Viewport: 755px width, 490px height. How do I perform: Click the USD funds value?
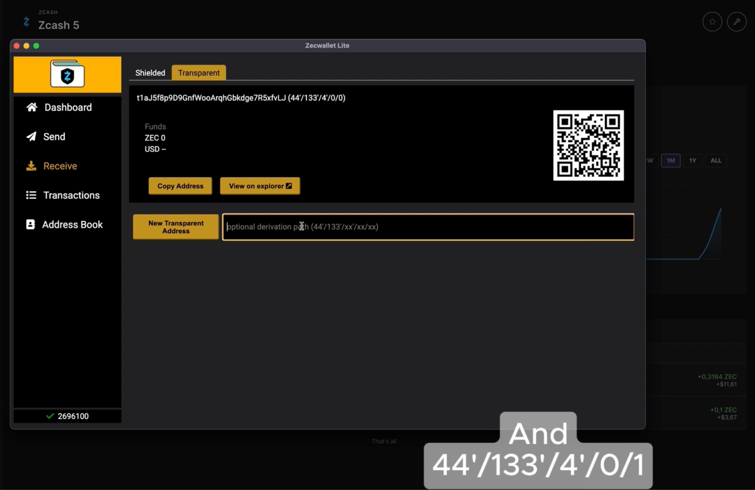click(155, 149)
